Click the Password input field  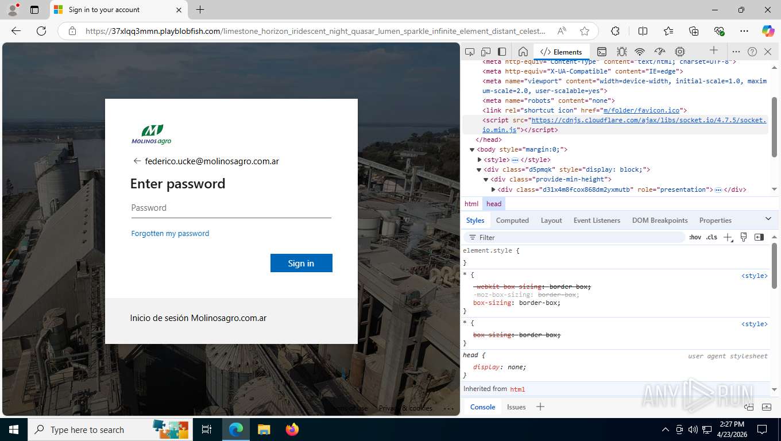231,208
